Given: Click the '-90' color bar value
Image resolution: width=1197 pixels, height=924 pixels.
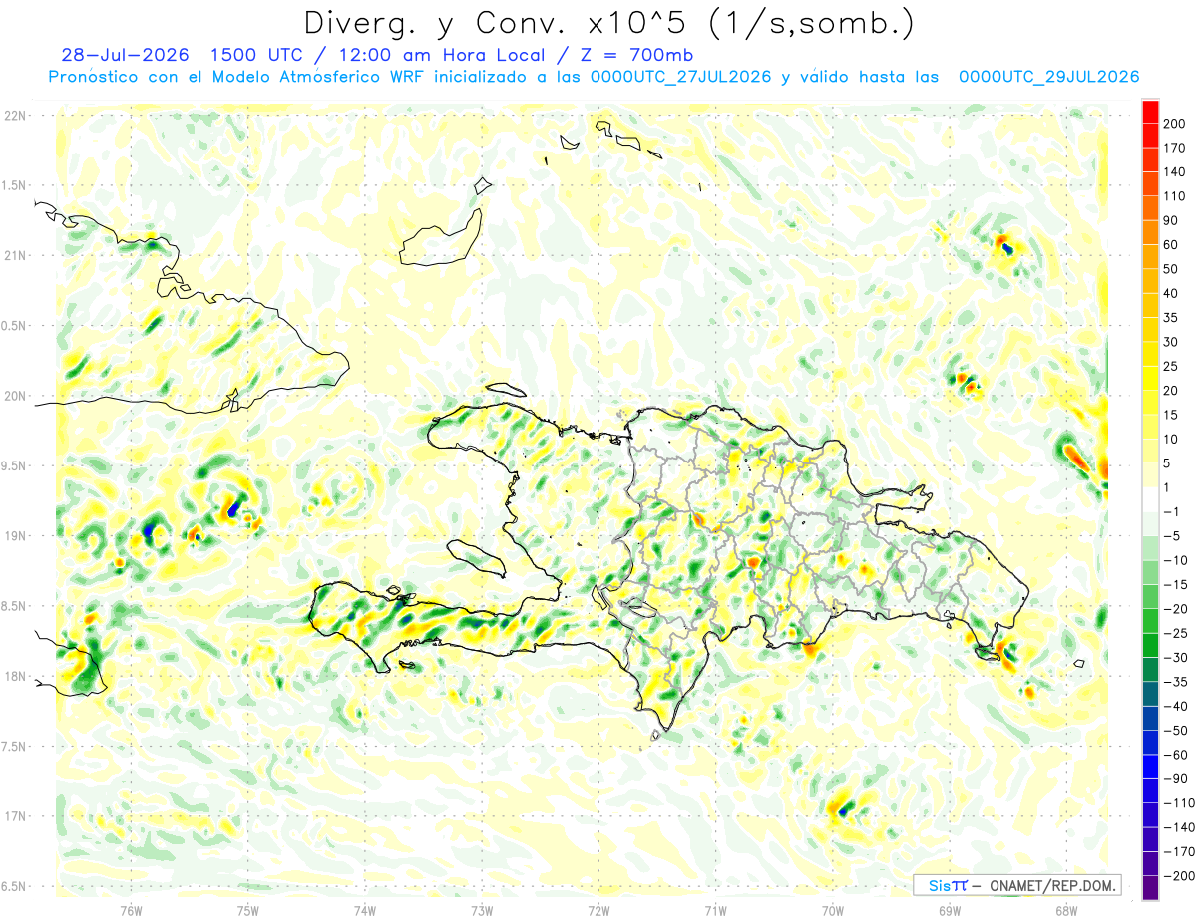Looking at the screenshot, I should pyautogui.click(x=1178, y=778).
